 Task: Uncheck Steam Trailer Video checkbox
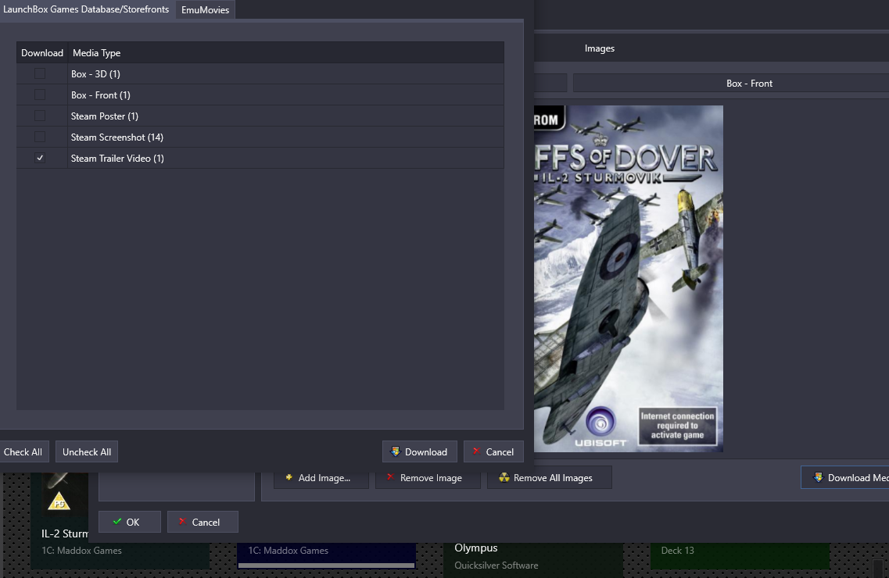pyautogui.click(x=40, y=158)
